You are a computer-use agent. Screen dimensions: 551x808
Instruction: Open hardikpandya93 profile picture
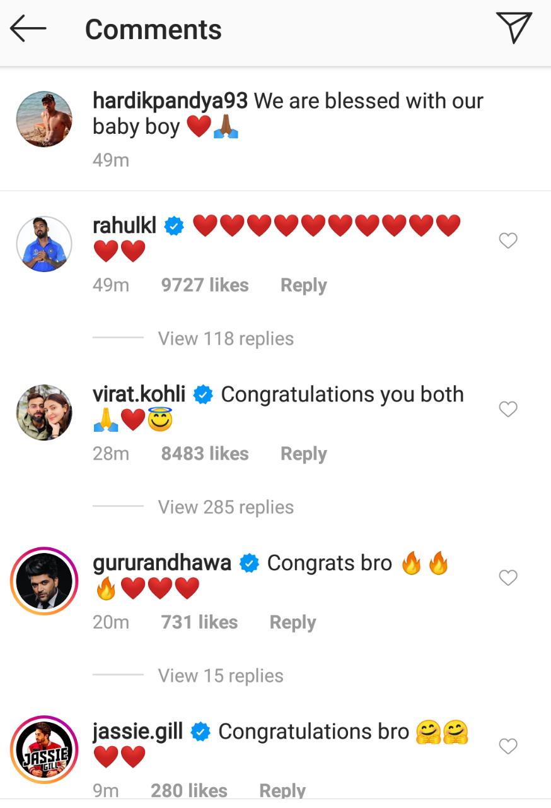point(44,119)
